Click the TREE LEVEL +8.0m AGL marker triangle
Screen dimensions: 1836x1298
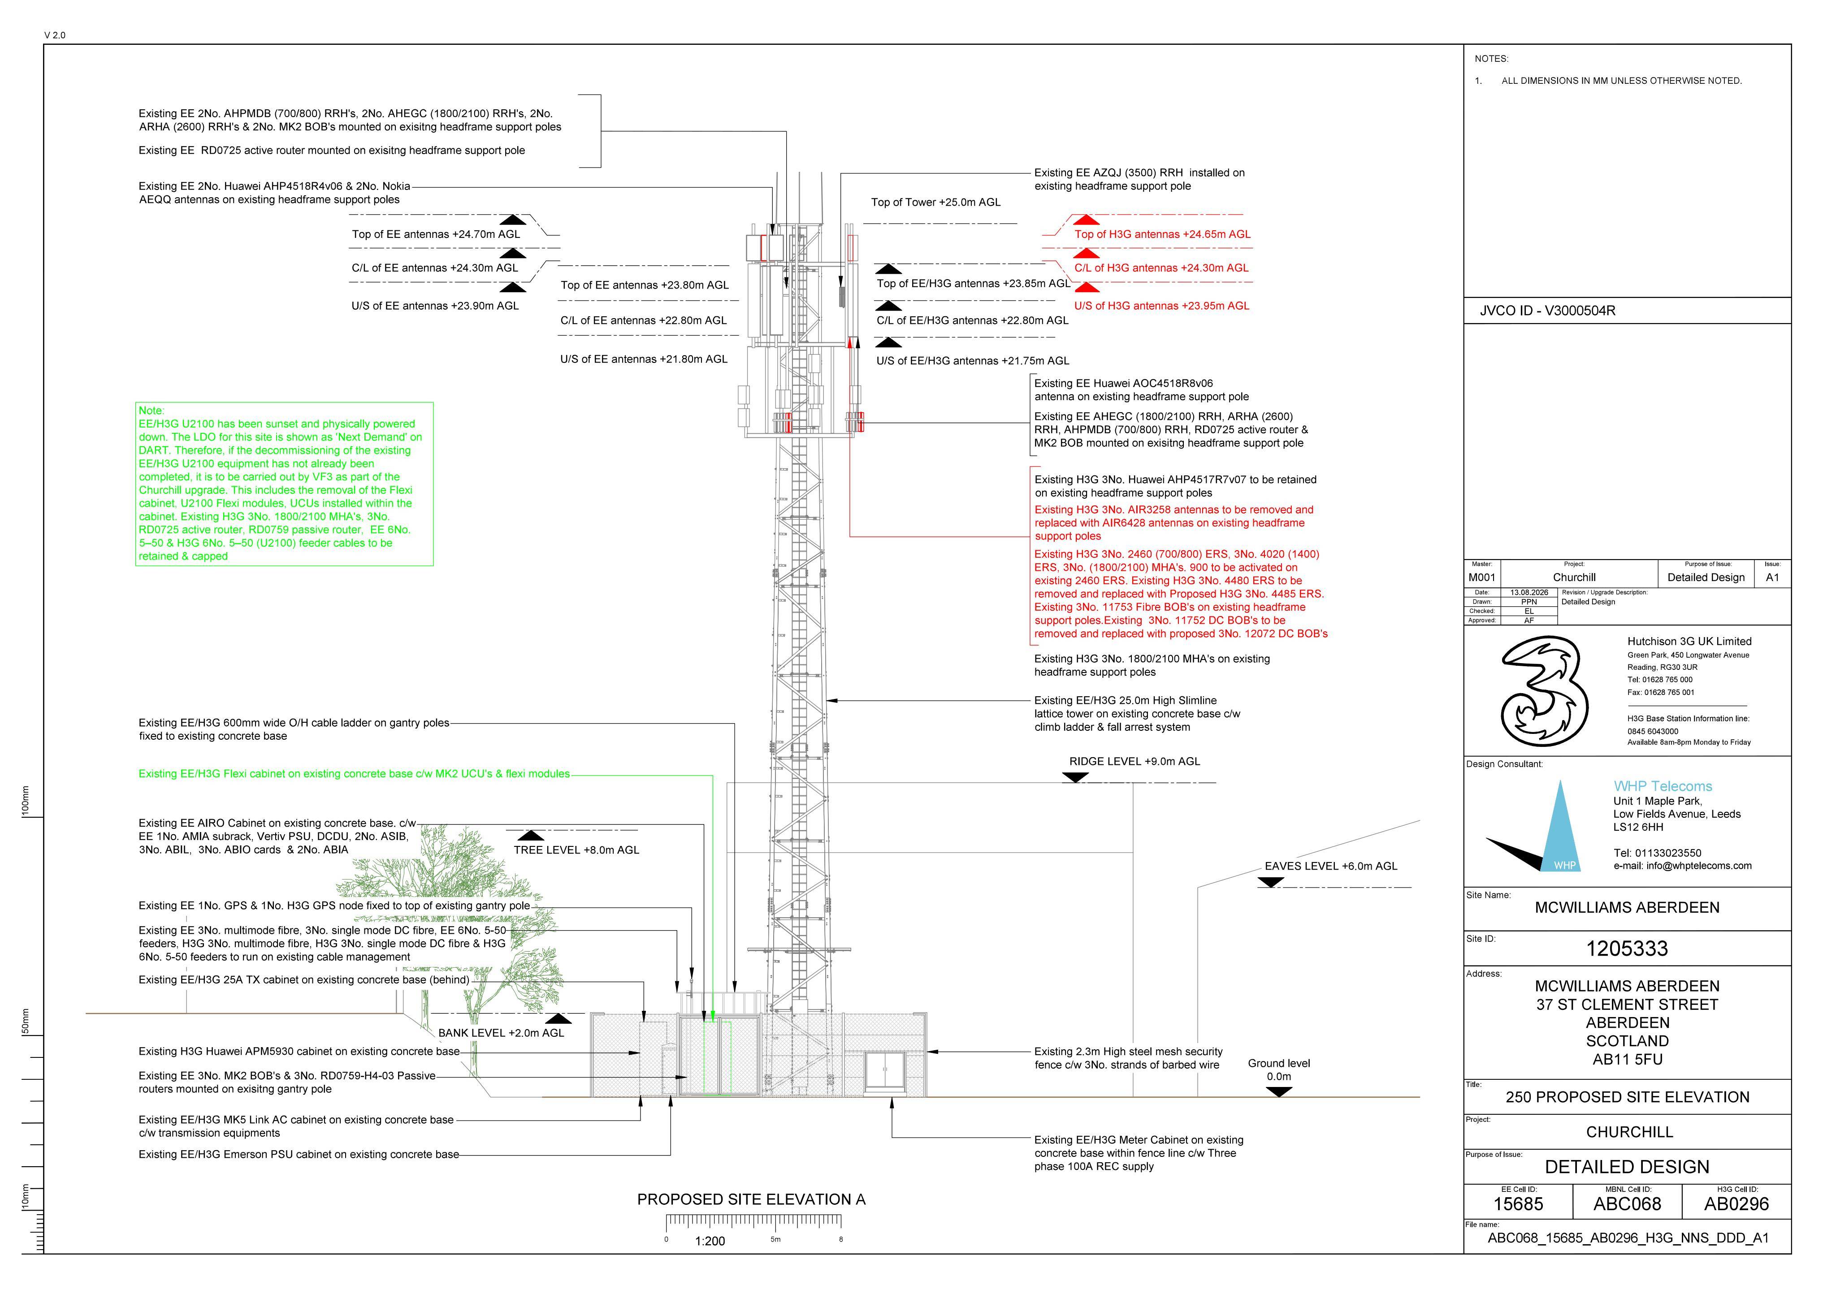(532, 835)
